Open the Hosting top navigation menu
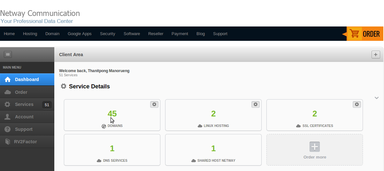384x171 pixels. click(x=30, y=34)
